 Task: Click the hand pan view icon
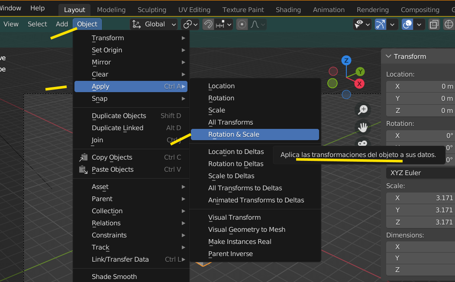363,127
